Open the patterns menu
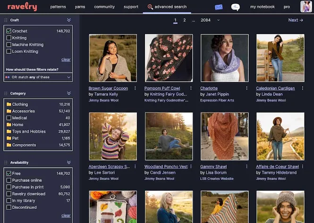Viewport: 314px width, 223px height. tap(58, 7)
